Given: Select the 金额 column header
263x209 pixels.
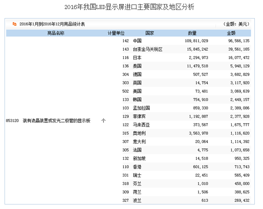Looking at the screenshot, I should pyautogui.click(x=231, y=33).
